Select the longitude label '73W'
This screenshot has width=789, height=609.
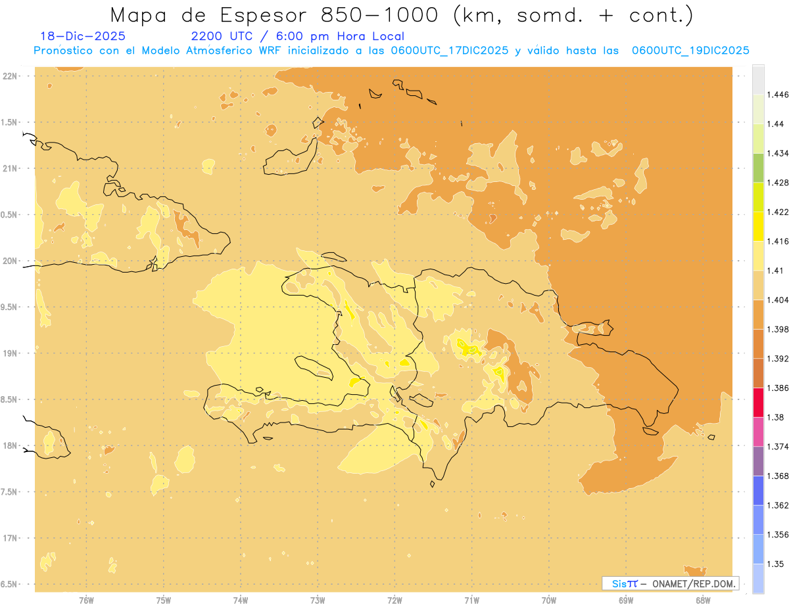(x=318, y=600)
